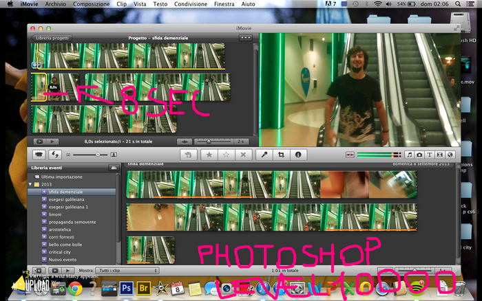Open GoPro app in the Dock
This screenshot has width=482, height=301.
point(109,289)
